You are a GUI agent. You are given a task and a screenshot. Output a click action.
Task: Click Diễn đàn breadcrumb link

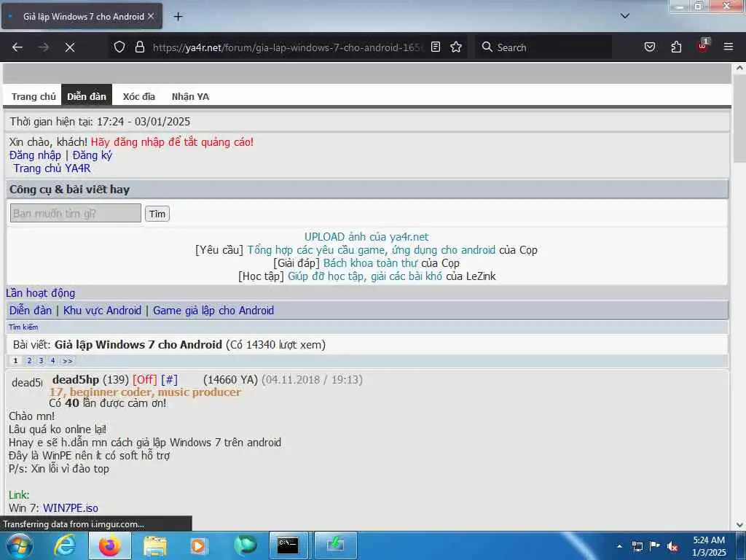pos(31,311)
